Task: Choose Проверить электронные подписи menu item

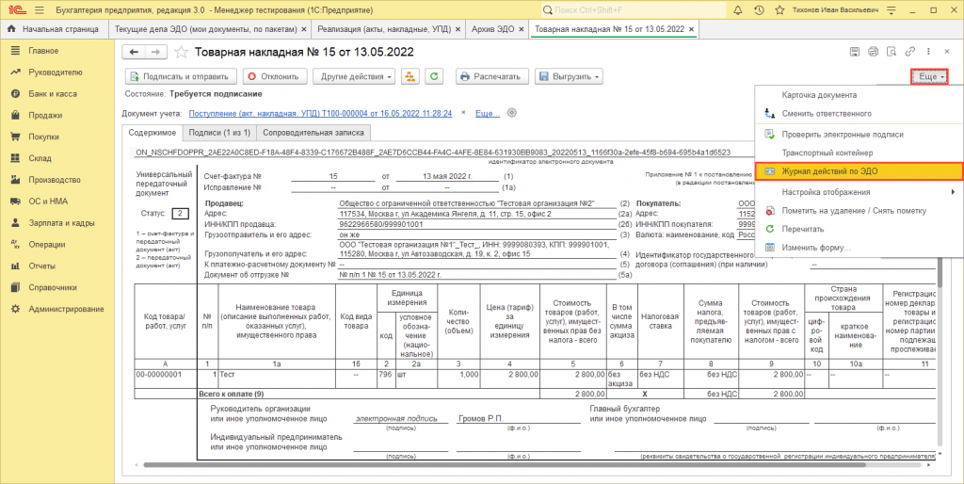Action: click(859, 134)
